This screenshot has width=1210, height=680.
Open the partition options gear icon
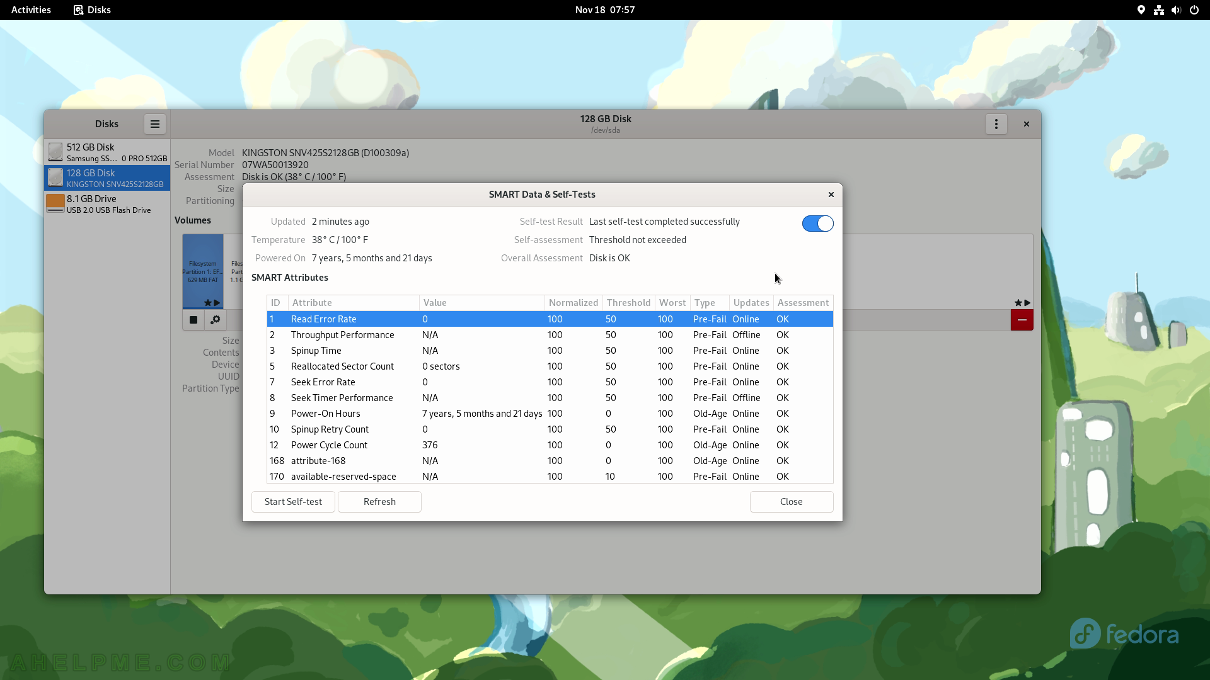[215, 320]
